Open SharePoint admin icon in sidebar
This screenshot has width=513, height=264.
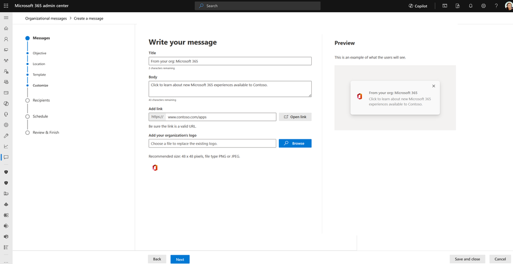6,226
